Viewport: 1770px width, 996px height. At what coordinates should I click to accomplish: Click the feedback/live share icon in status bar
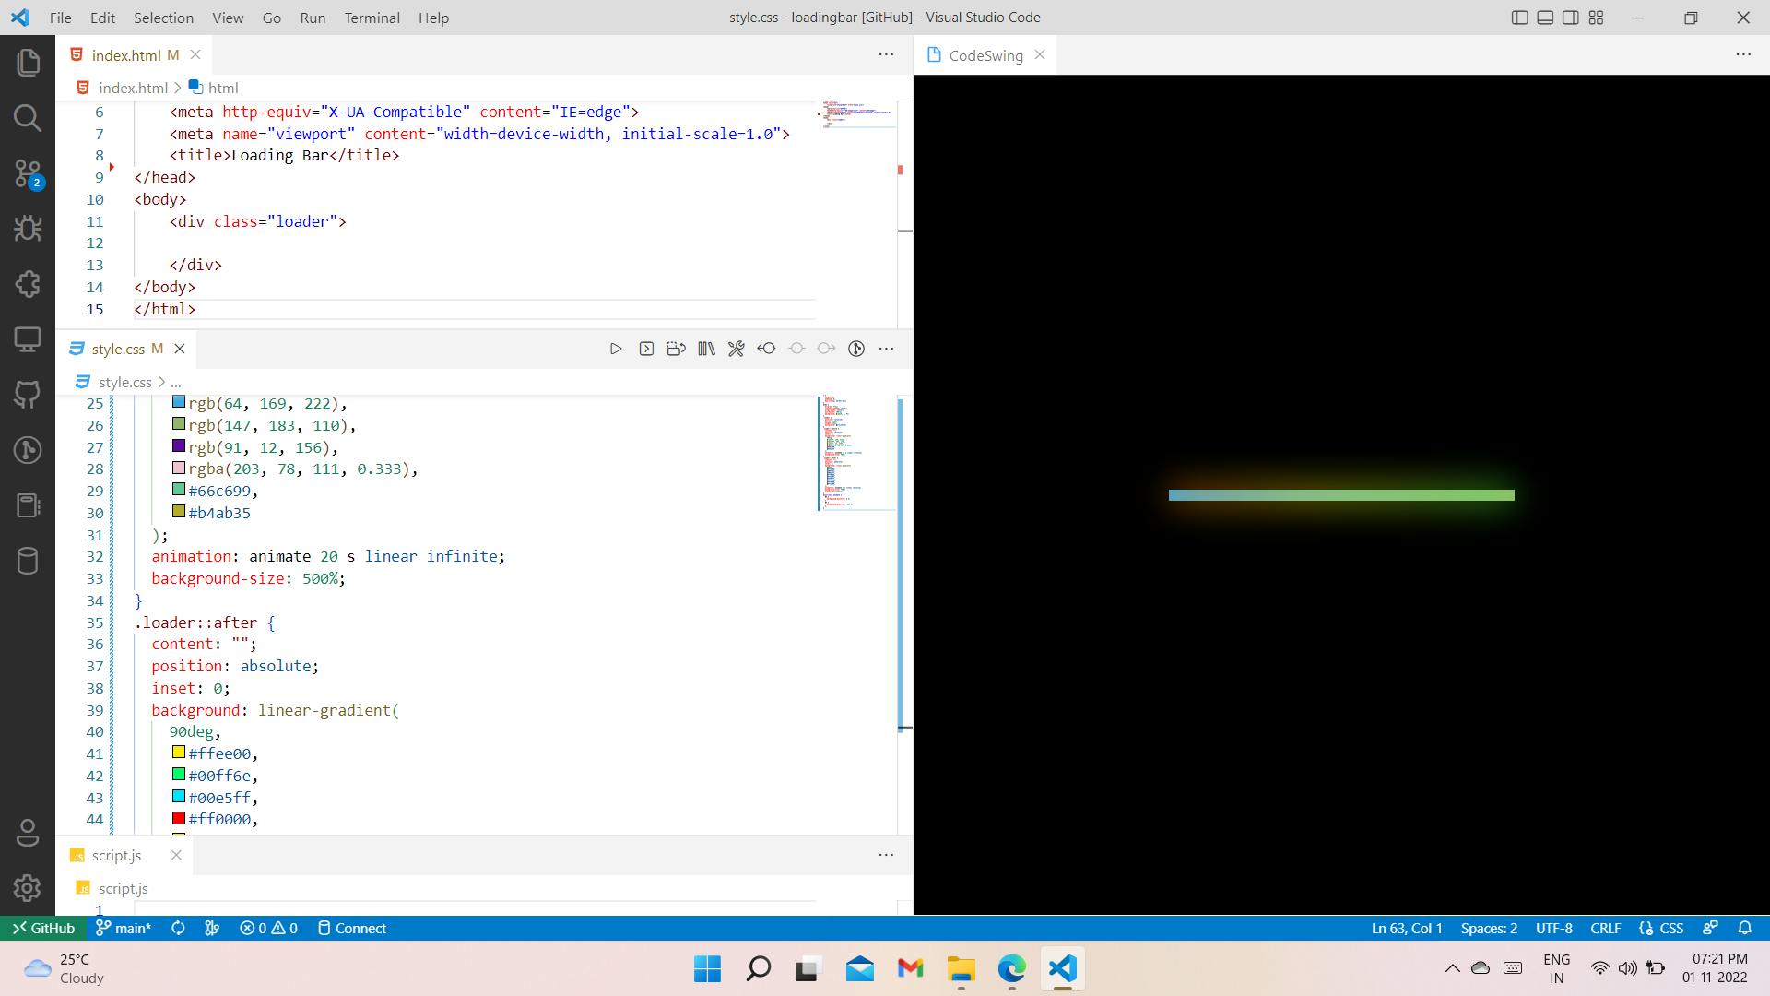pos(1711,929)
